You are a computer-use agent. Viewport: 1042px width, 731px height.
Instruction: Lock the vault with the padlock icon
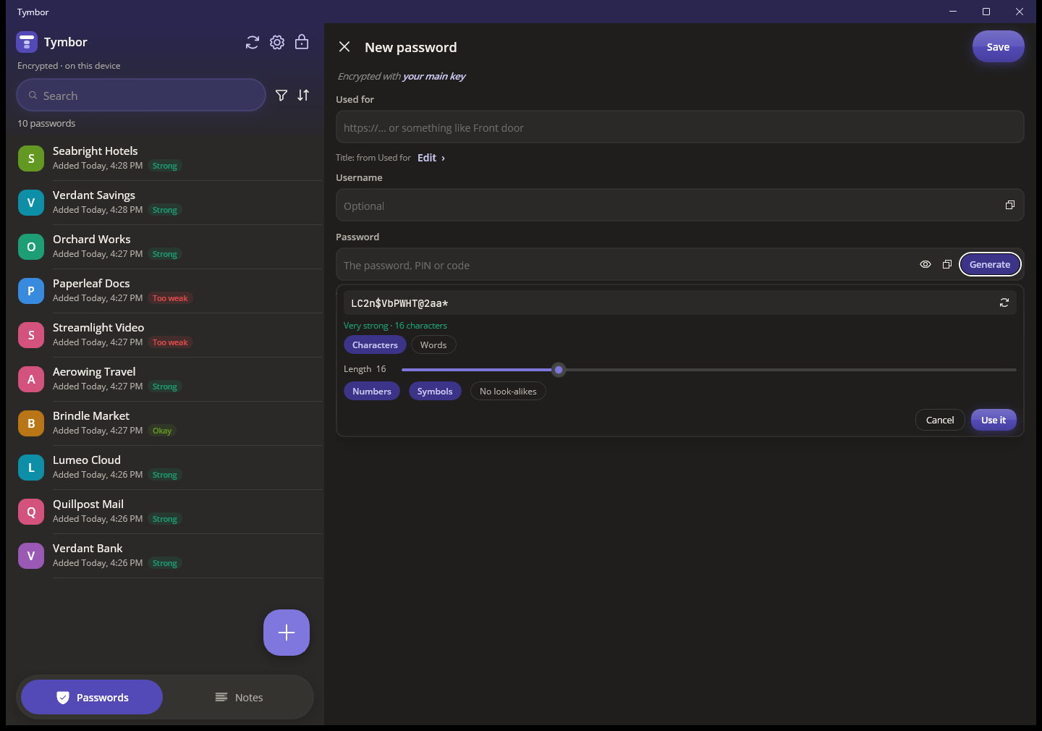pyautogui.click(x=302, y=42)
